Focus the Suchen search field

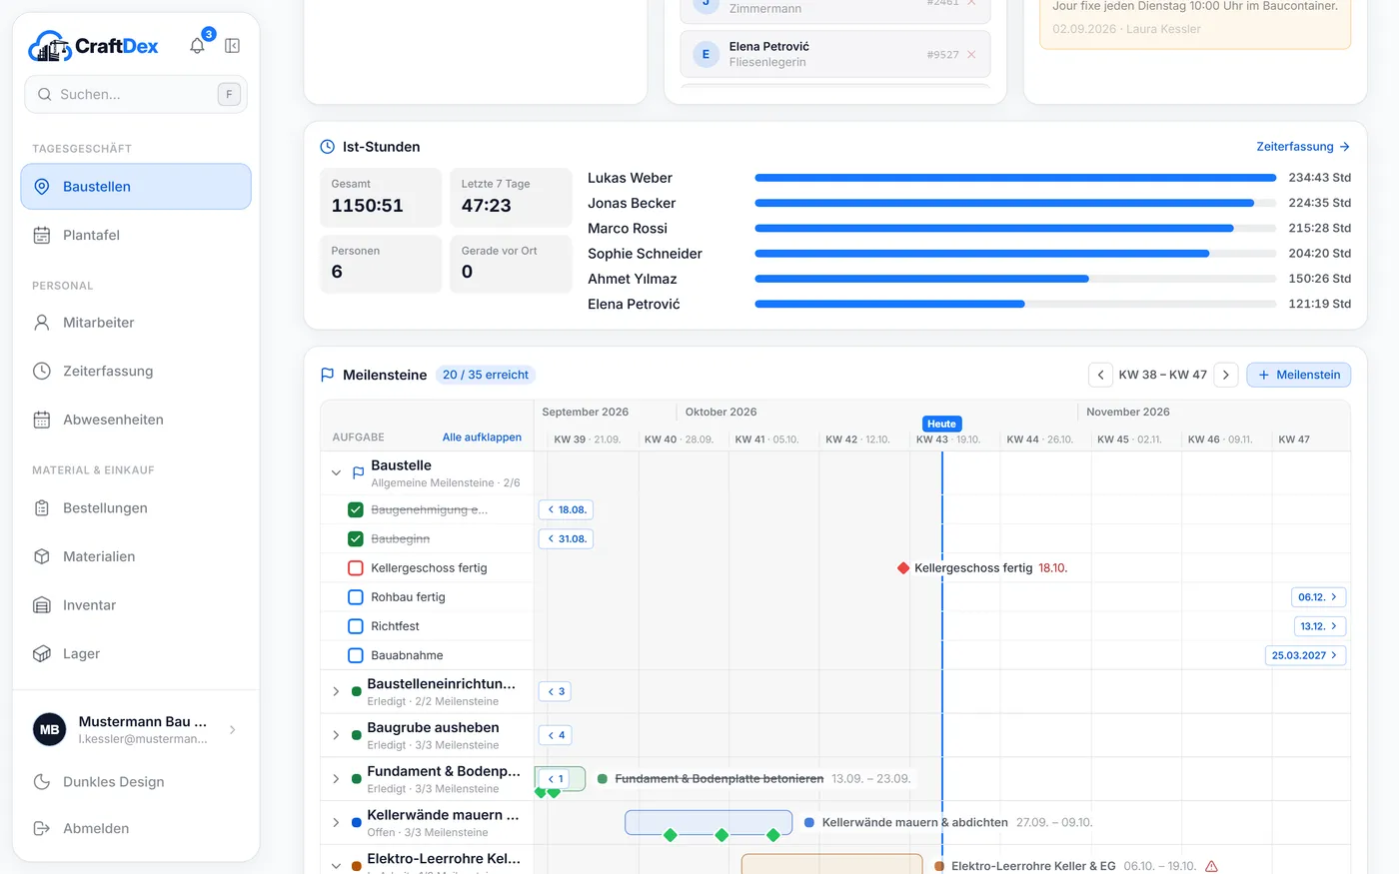136,95
